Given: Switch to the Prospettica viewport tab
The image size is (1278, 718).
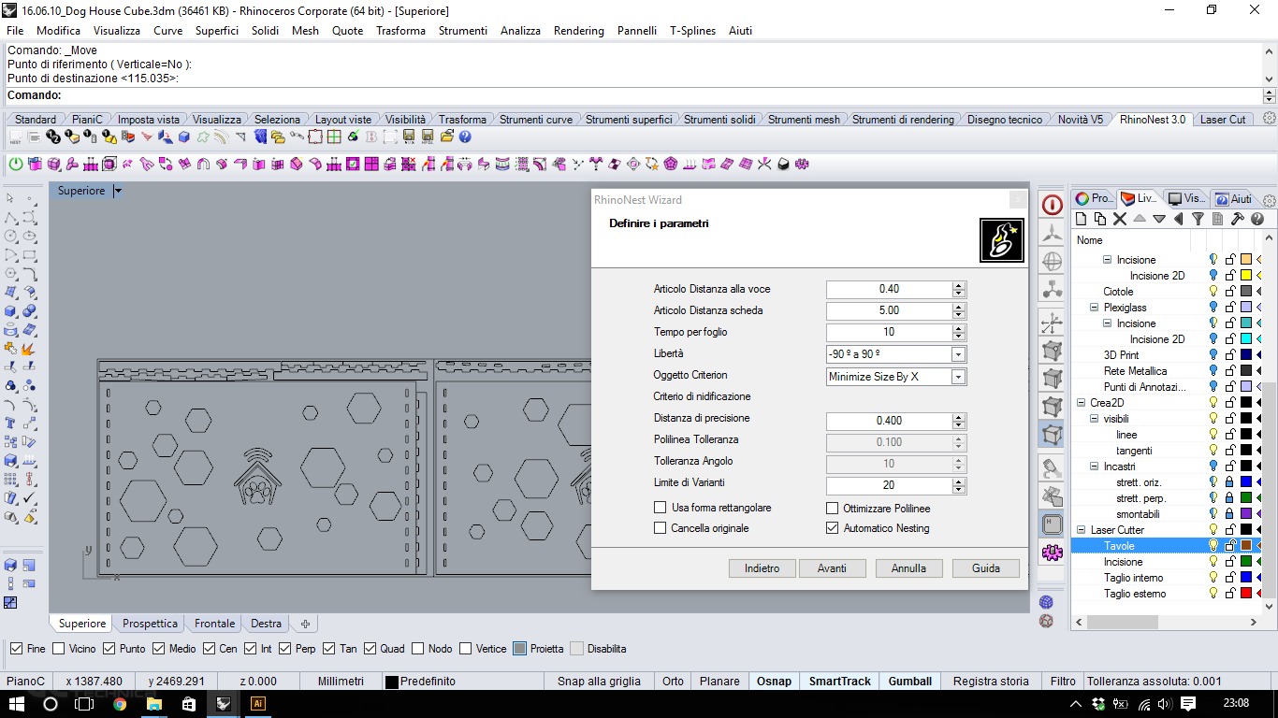Looking at the screenshot, I should tap(150, 624).
